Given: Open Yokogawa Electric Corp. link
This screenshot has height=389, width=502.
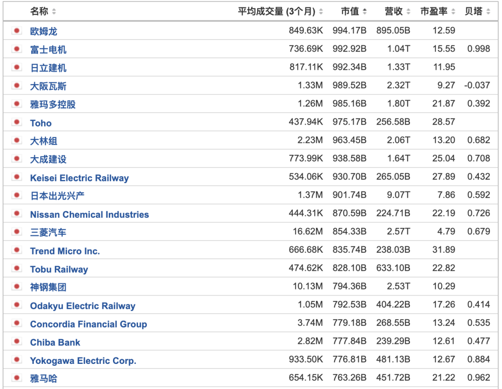Looking at the screenshot, I should tap(83, 361).
